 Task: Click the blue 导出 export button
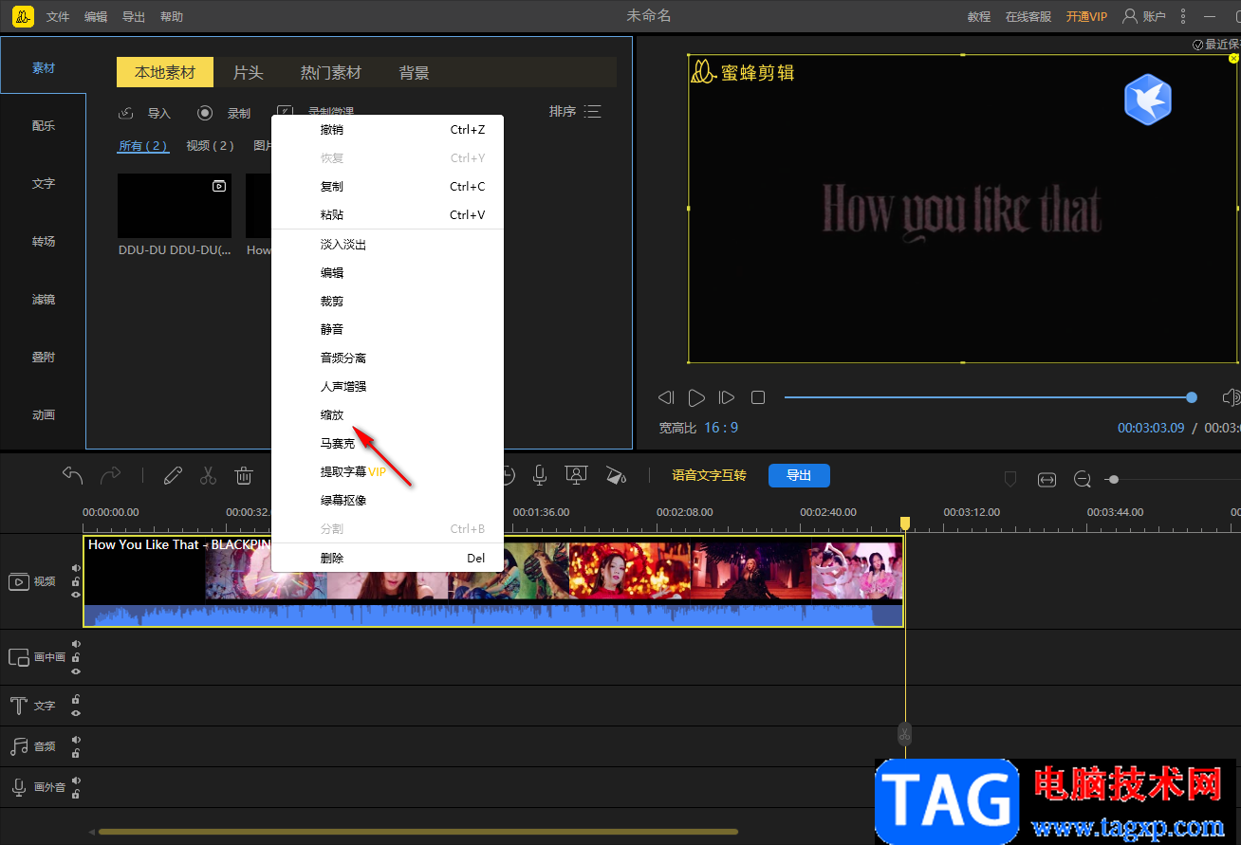799,475
